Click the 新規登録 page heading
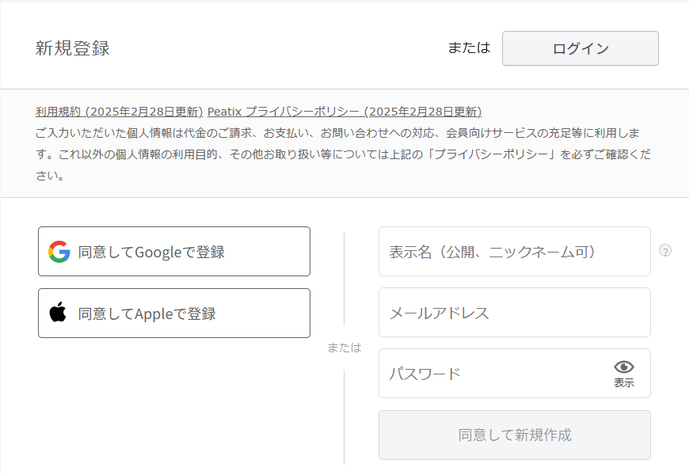Viewport: 689px width, 475px height. tap(73, 47)
